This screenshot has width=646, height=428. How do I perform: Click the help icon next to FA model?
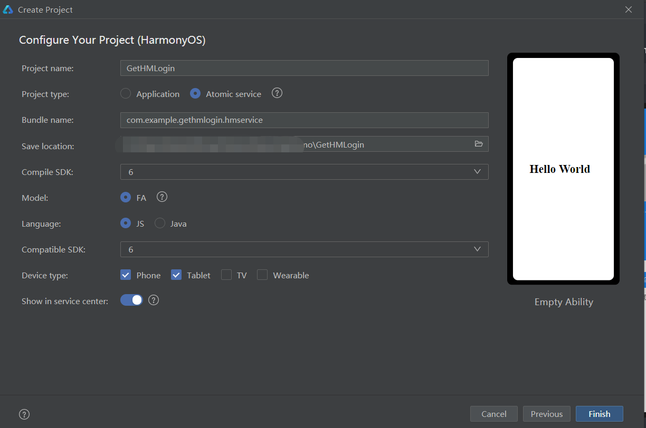tap(161, 197)
